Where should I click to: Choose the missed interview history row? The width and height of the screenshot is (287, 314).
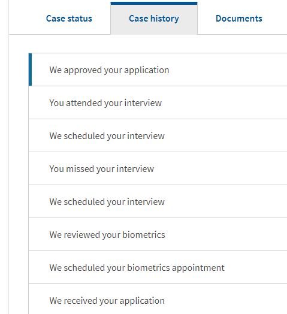(x=158, y=168)
